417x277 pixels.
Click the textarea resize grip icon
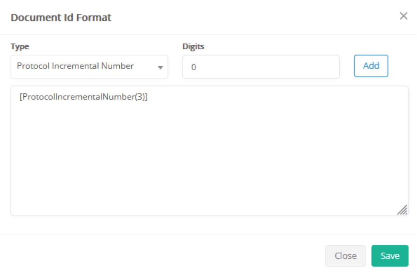pos(402,210)
